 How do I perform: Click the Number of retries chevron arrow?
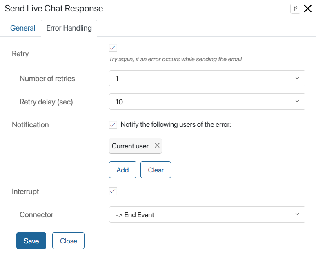click(x=297, y=78)
